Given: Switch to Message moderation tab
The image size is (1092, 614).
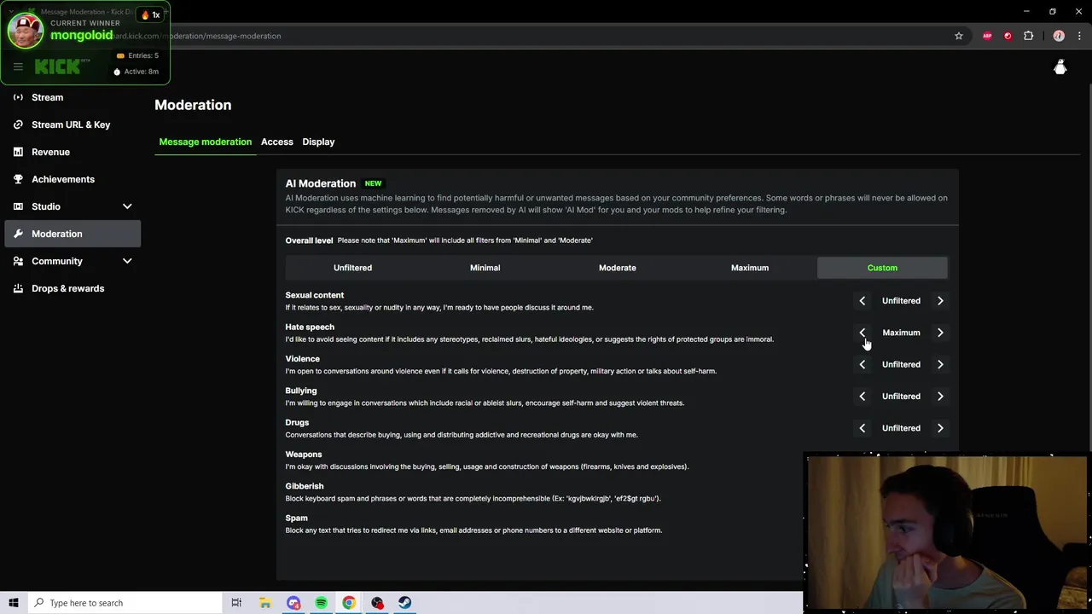Looking at the screenshot, I should click(x=205, y=142).
